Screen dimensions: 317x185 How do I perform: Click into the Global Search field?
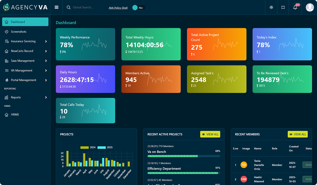coord(87,8)
